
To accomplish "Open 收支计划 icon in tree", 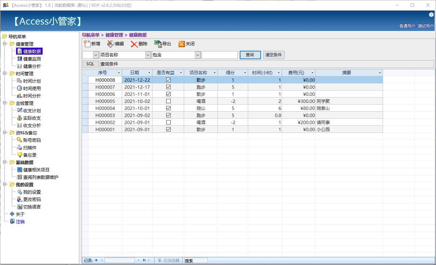I will pos(20,111).
